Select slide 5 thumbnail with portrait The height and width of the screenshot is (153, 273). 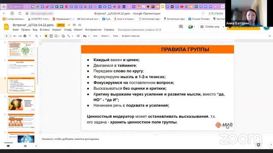click(21, 103)
